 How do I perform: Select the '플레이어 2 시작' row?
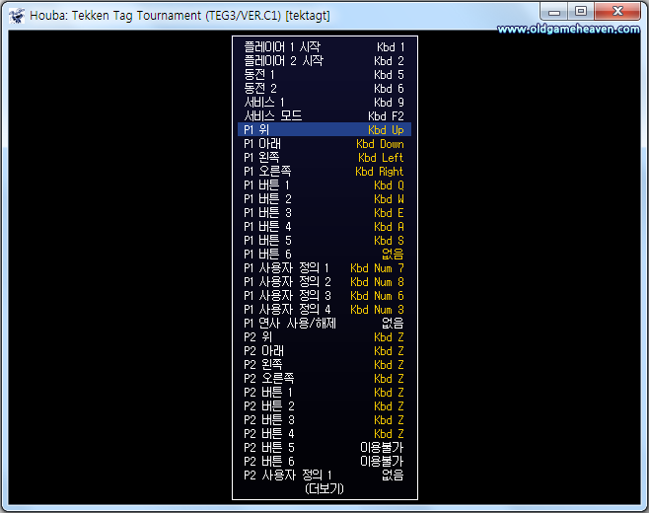click(x=324, y=61)
